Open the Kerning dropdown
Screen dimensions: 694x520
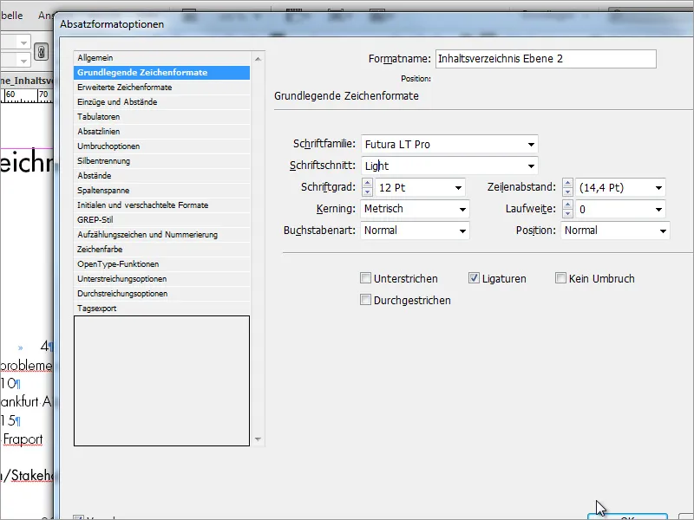pyautogui.click(x=415, y=209)
